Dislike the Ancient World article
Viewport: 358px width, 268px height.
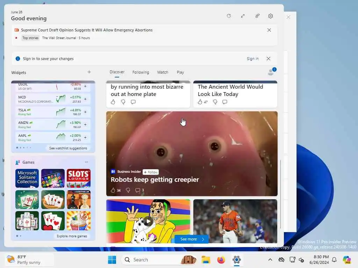215,102
